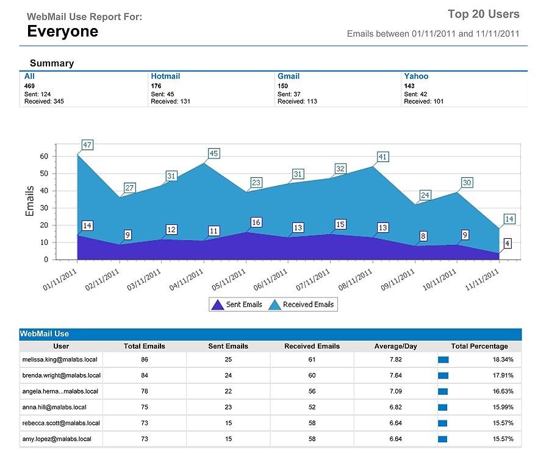
Task: Click the received data label 41
Action: point(382,157)
